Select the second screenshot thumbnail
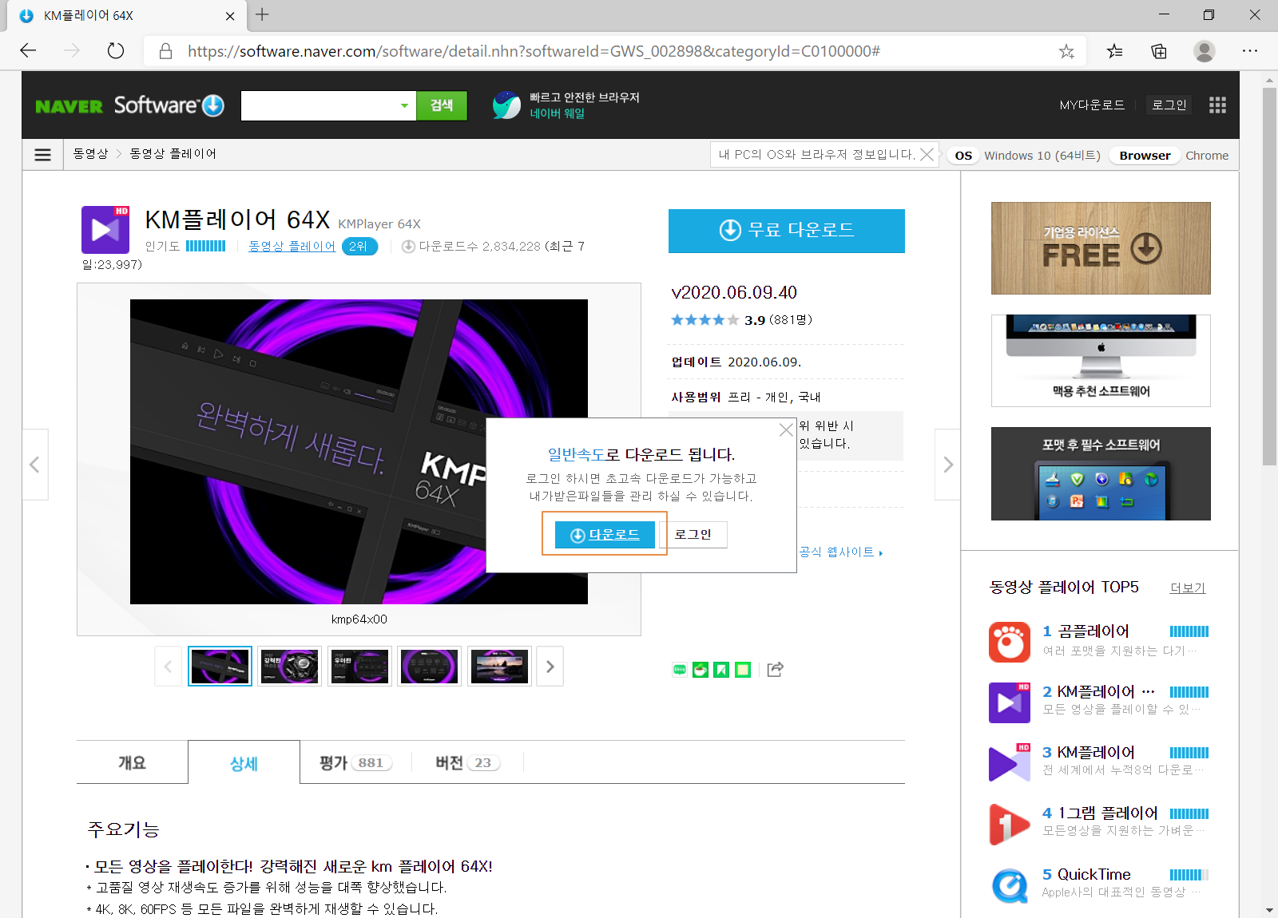This screenshot has height=918, width=1278. (x=290, y=667)
